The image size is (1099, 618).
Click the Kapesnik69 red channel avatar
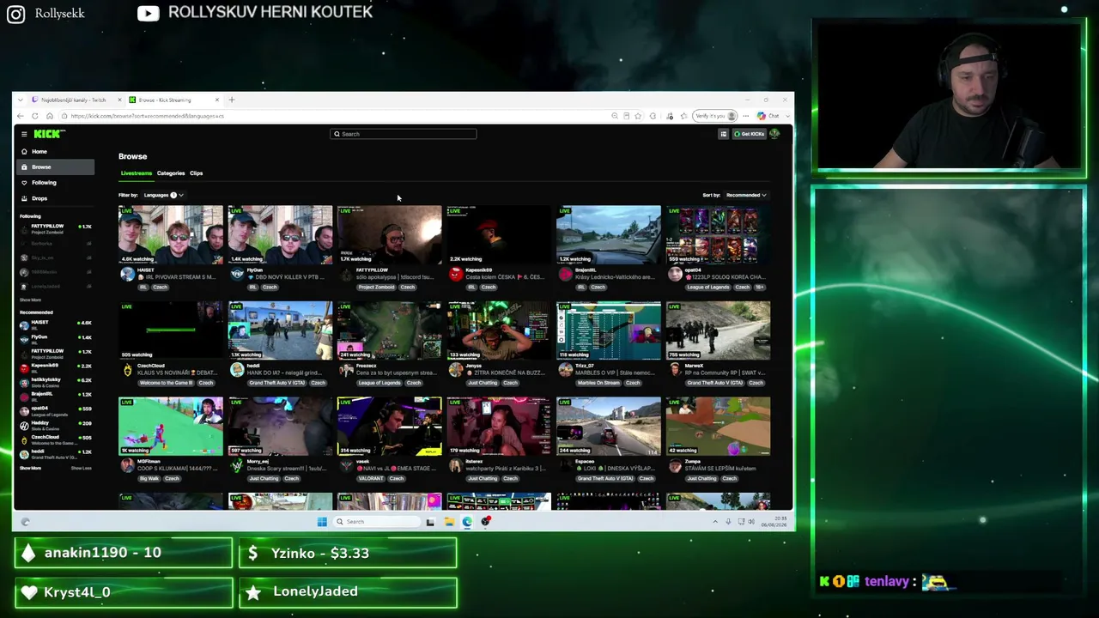pos(456,275)
